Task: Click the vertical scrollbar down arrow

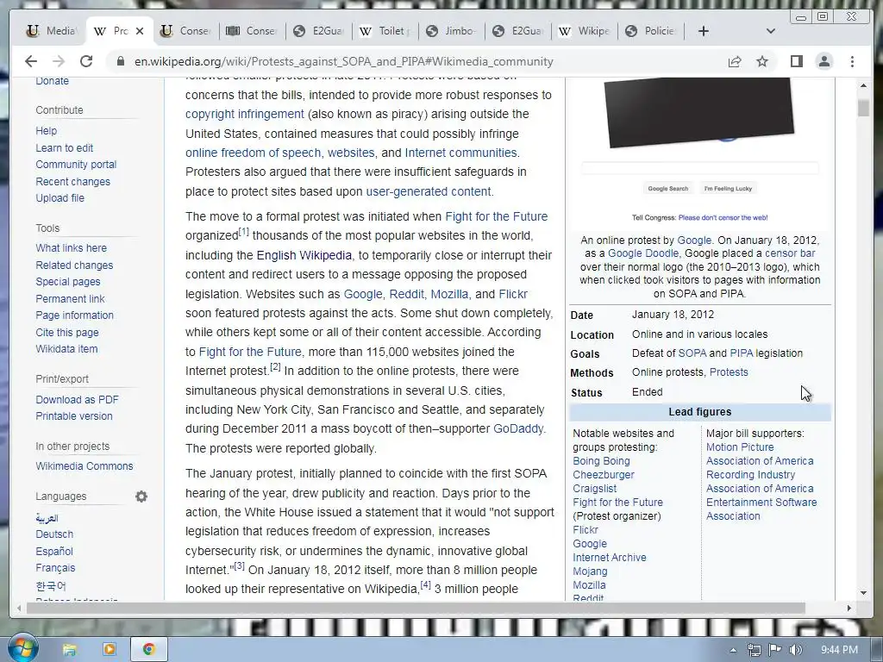Action: pyautogui.click(x=863, y=593)
